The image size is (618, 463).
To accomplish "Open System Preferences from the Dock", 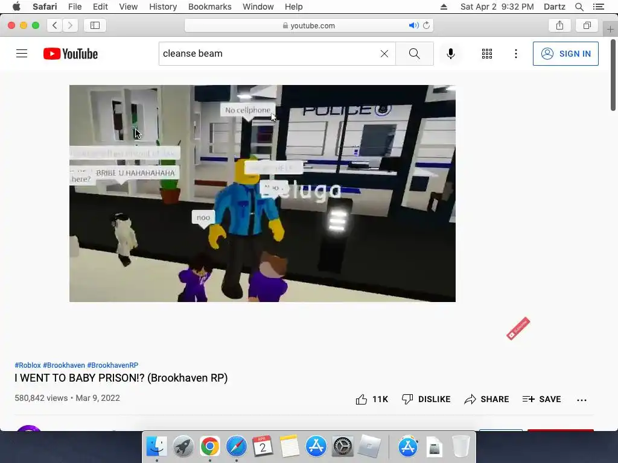I will pyautogui.click(x=342, y=447).
